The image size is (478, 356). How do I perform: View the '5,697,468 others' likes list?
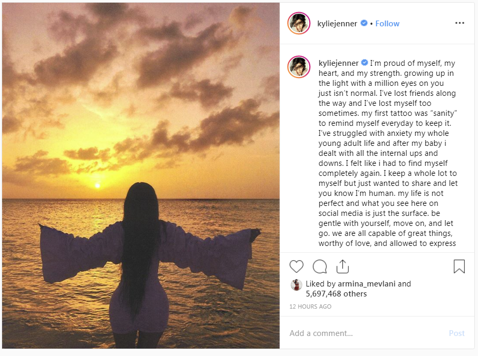[x=336, y=294]
